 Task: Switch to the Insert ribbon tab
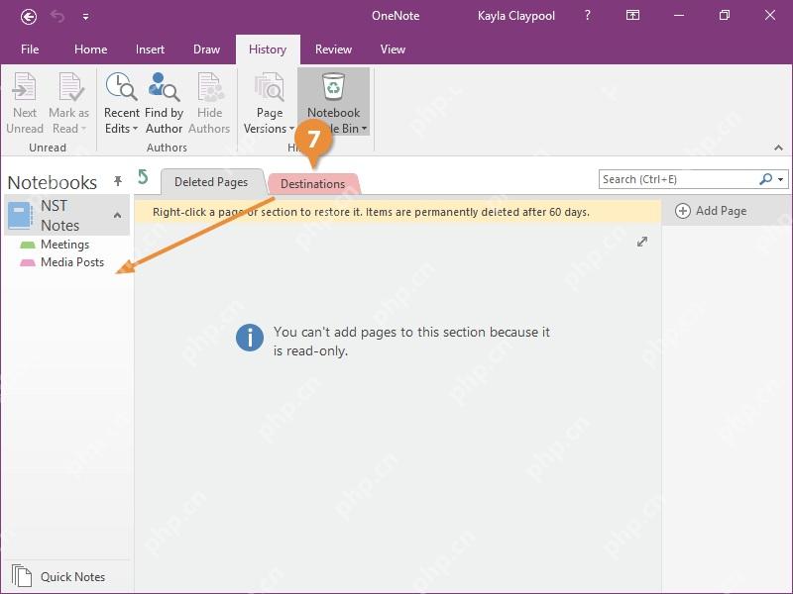pos(150,49)
